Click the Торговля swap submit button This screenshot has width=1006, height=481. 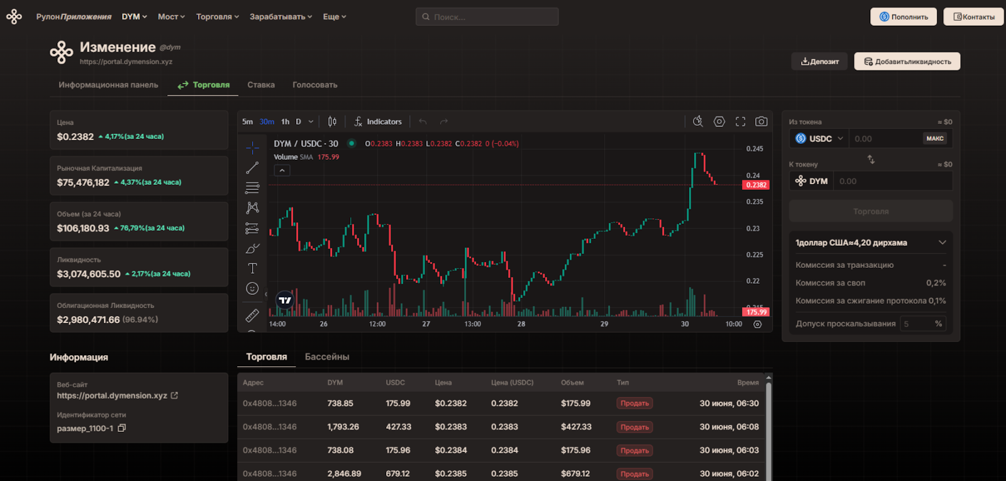click(871, 211)
